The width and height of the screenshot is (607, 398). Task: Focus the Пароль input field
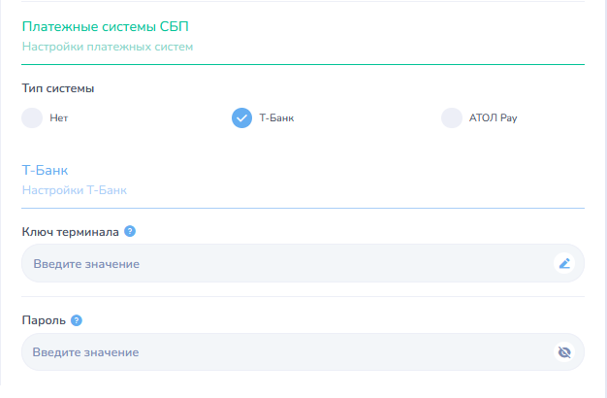coord(303,351)
